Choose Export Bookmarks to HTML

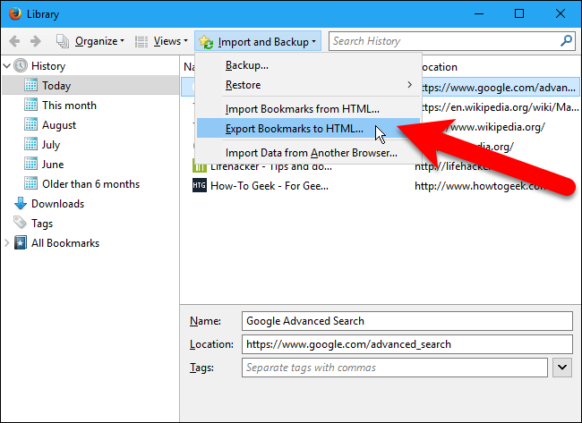[x=294, y=129]
